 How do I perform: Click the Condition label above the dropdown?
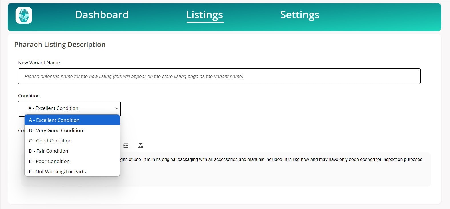[29, 96]
